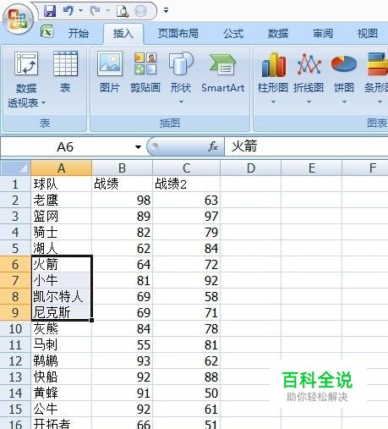The width and height of the screenshot is (388, 429).
Task: Open print preview from quick access toolbar
Action: (123, 11)
